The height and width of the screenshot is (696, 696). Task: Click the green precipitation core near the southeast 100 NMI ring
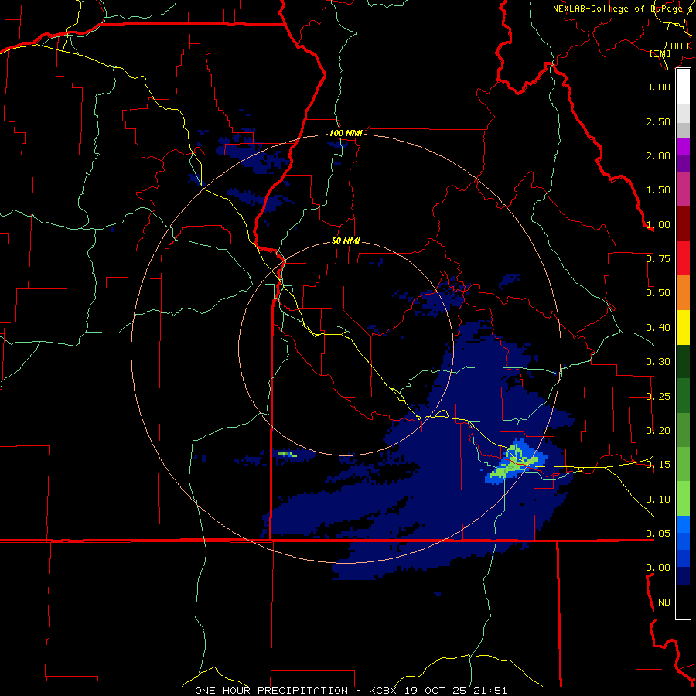point(515,463)
